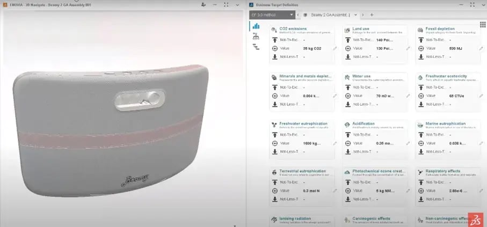Viewport: 487px width, 227px height.
Task: Click the Acidification category icon
Action: coord(347,125)
